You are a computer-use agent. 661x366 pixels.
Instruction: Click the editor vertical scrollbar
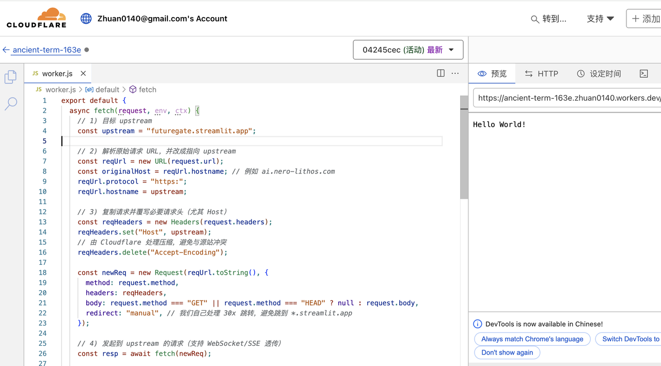[464, 147]
